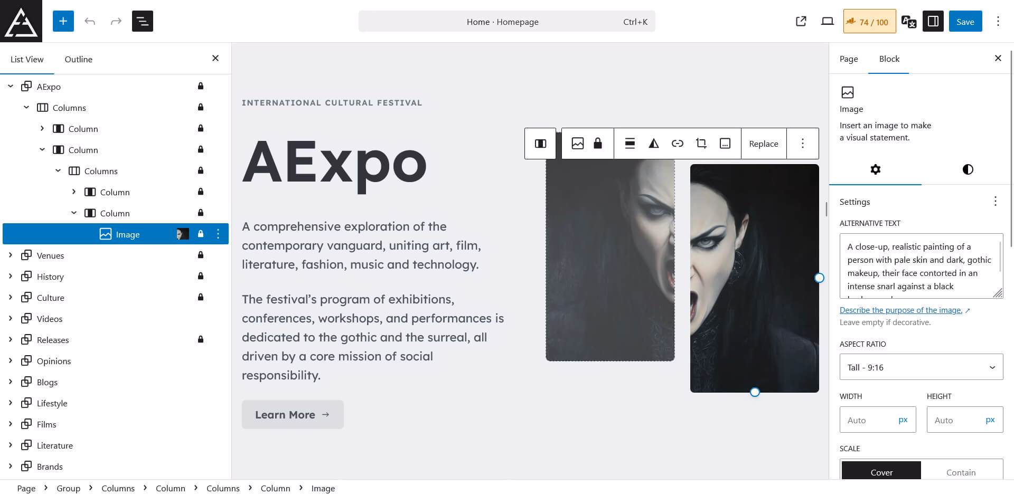Click the Width input field
Image resolution: width=1014 pixels, height=495 pixels.
869,420
